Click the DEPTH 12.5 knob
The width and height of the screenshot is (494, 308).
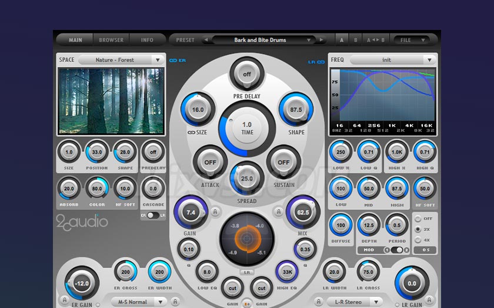[x=369, y=225]
